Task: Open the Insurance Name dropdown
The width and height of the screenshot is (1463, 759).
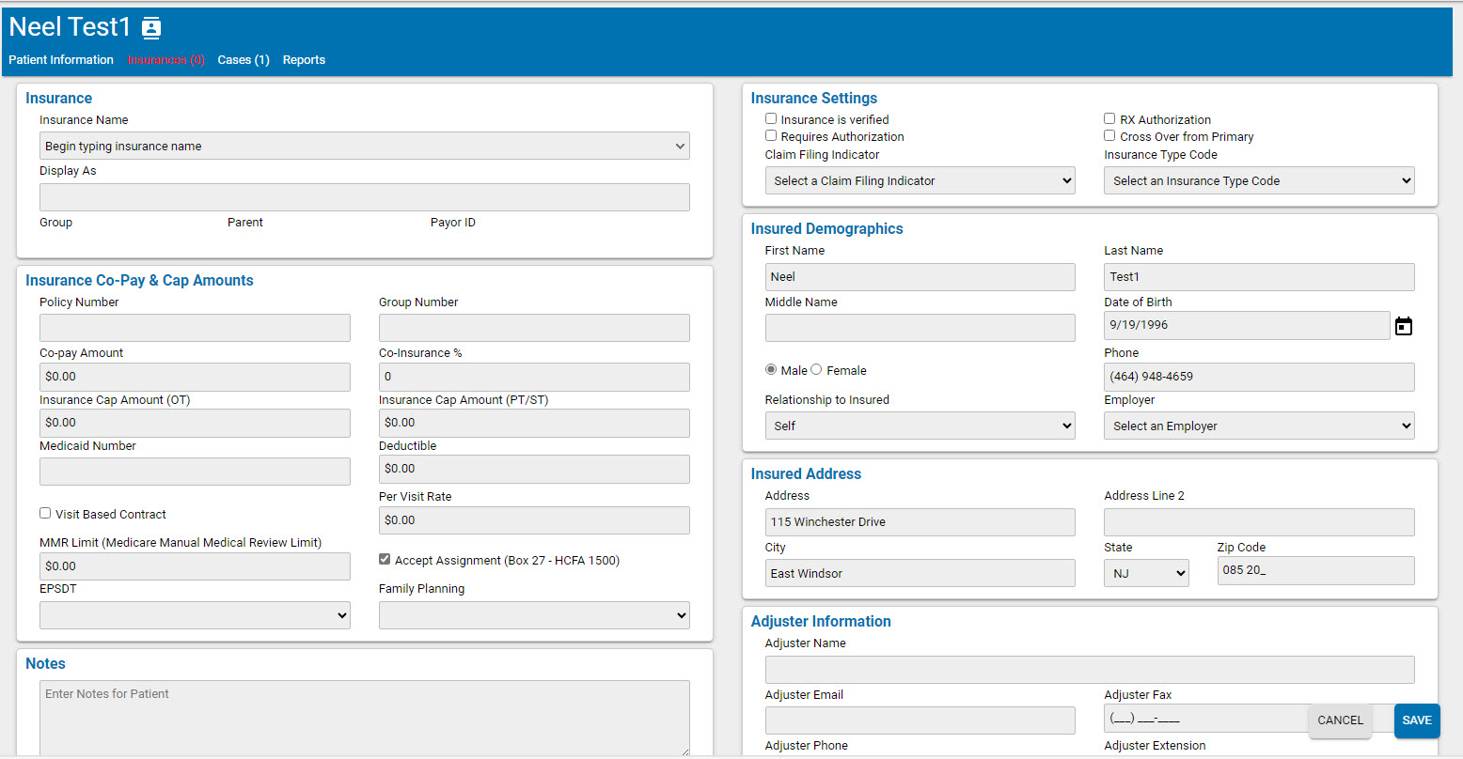Action: 364,147
